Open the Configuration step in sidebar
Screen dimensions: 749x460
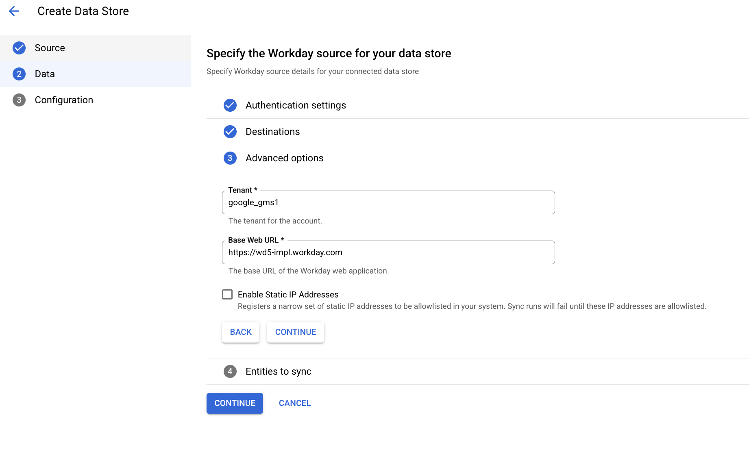click(95, 100)
